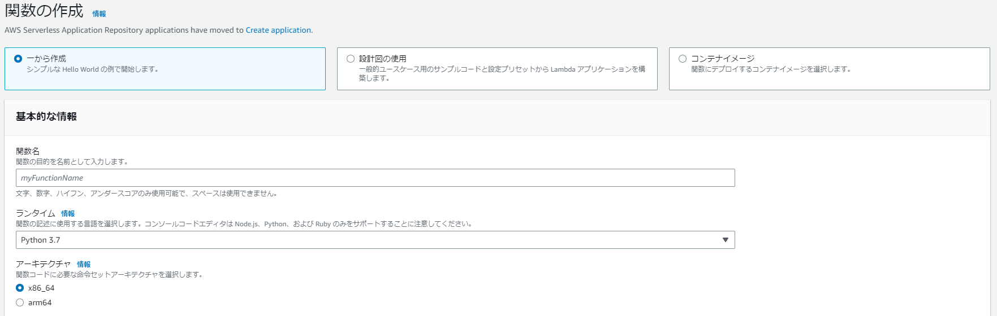Click the シンプルな Hello World description text

coord(93,69)
